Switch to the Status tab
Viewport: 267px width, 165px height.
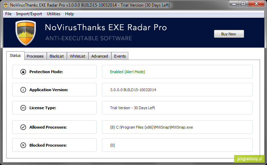pos(15,55)
